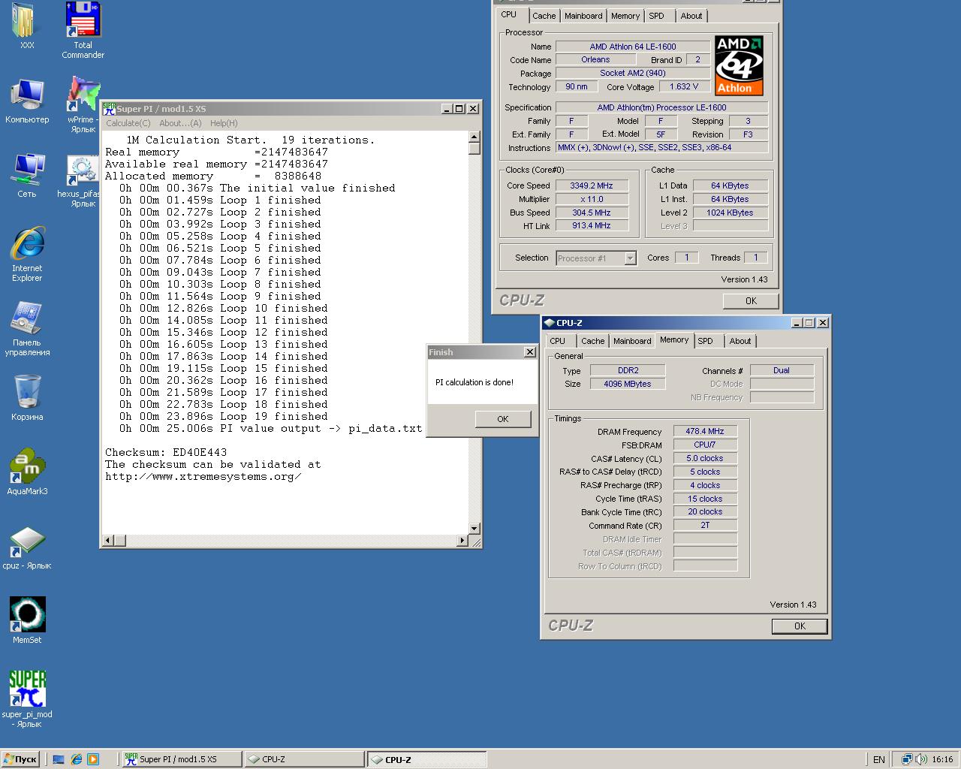Click network tray icon
This screenshot has width=961, height=769.
coord(907,759)
